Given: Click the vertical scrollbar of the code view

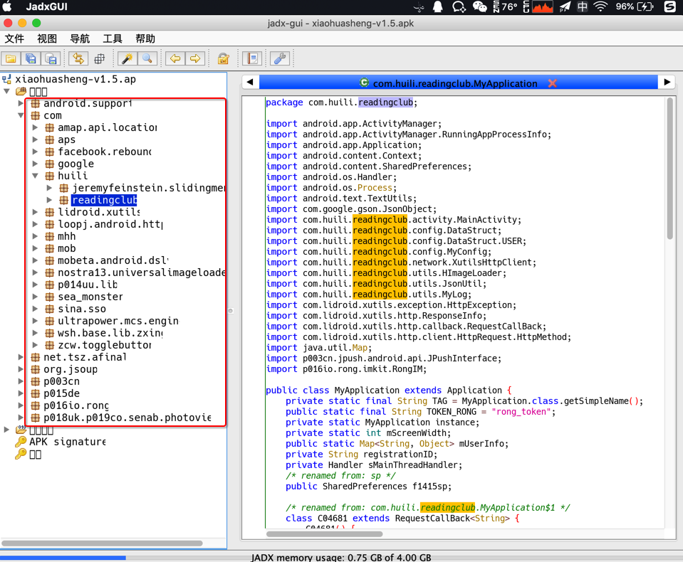Looking at the screenshot, I should (670, 169).
